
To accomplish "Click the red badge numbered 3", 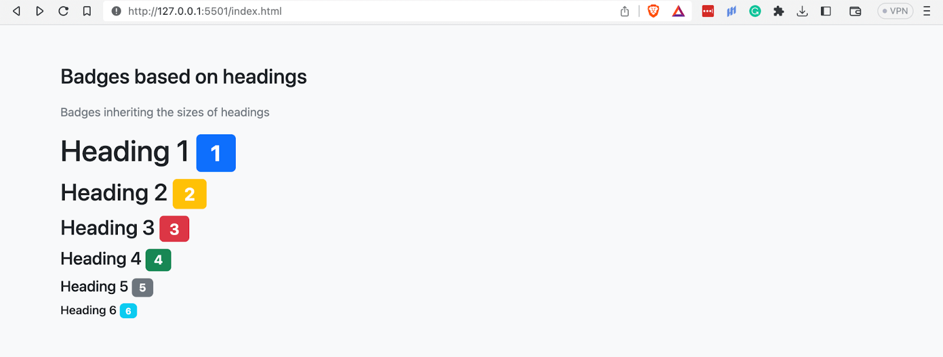I will (x=174, y=229).
